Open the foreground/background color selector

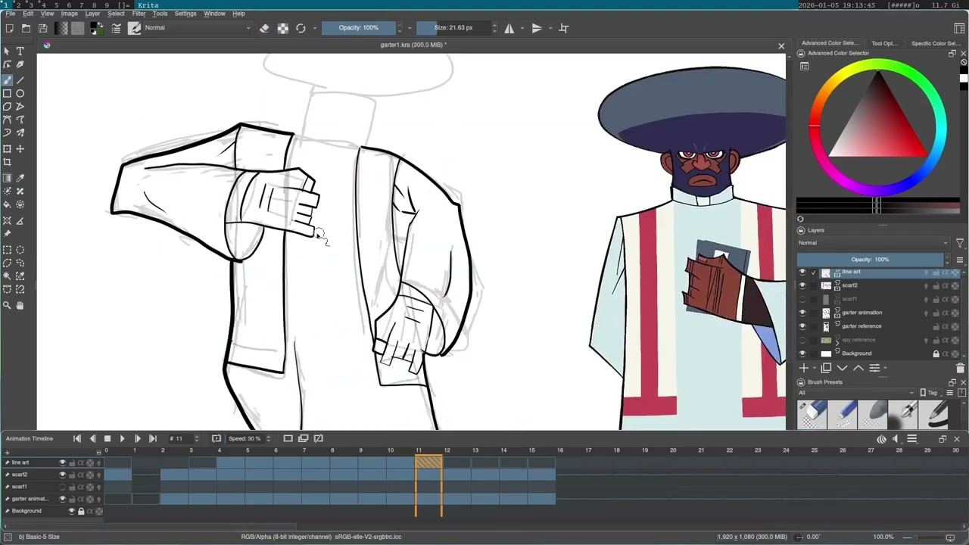(x=97, y=28)
